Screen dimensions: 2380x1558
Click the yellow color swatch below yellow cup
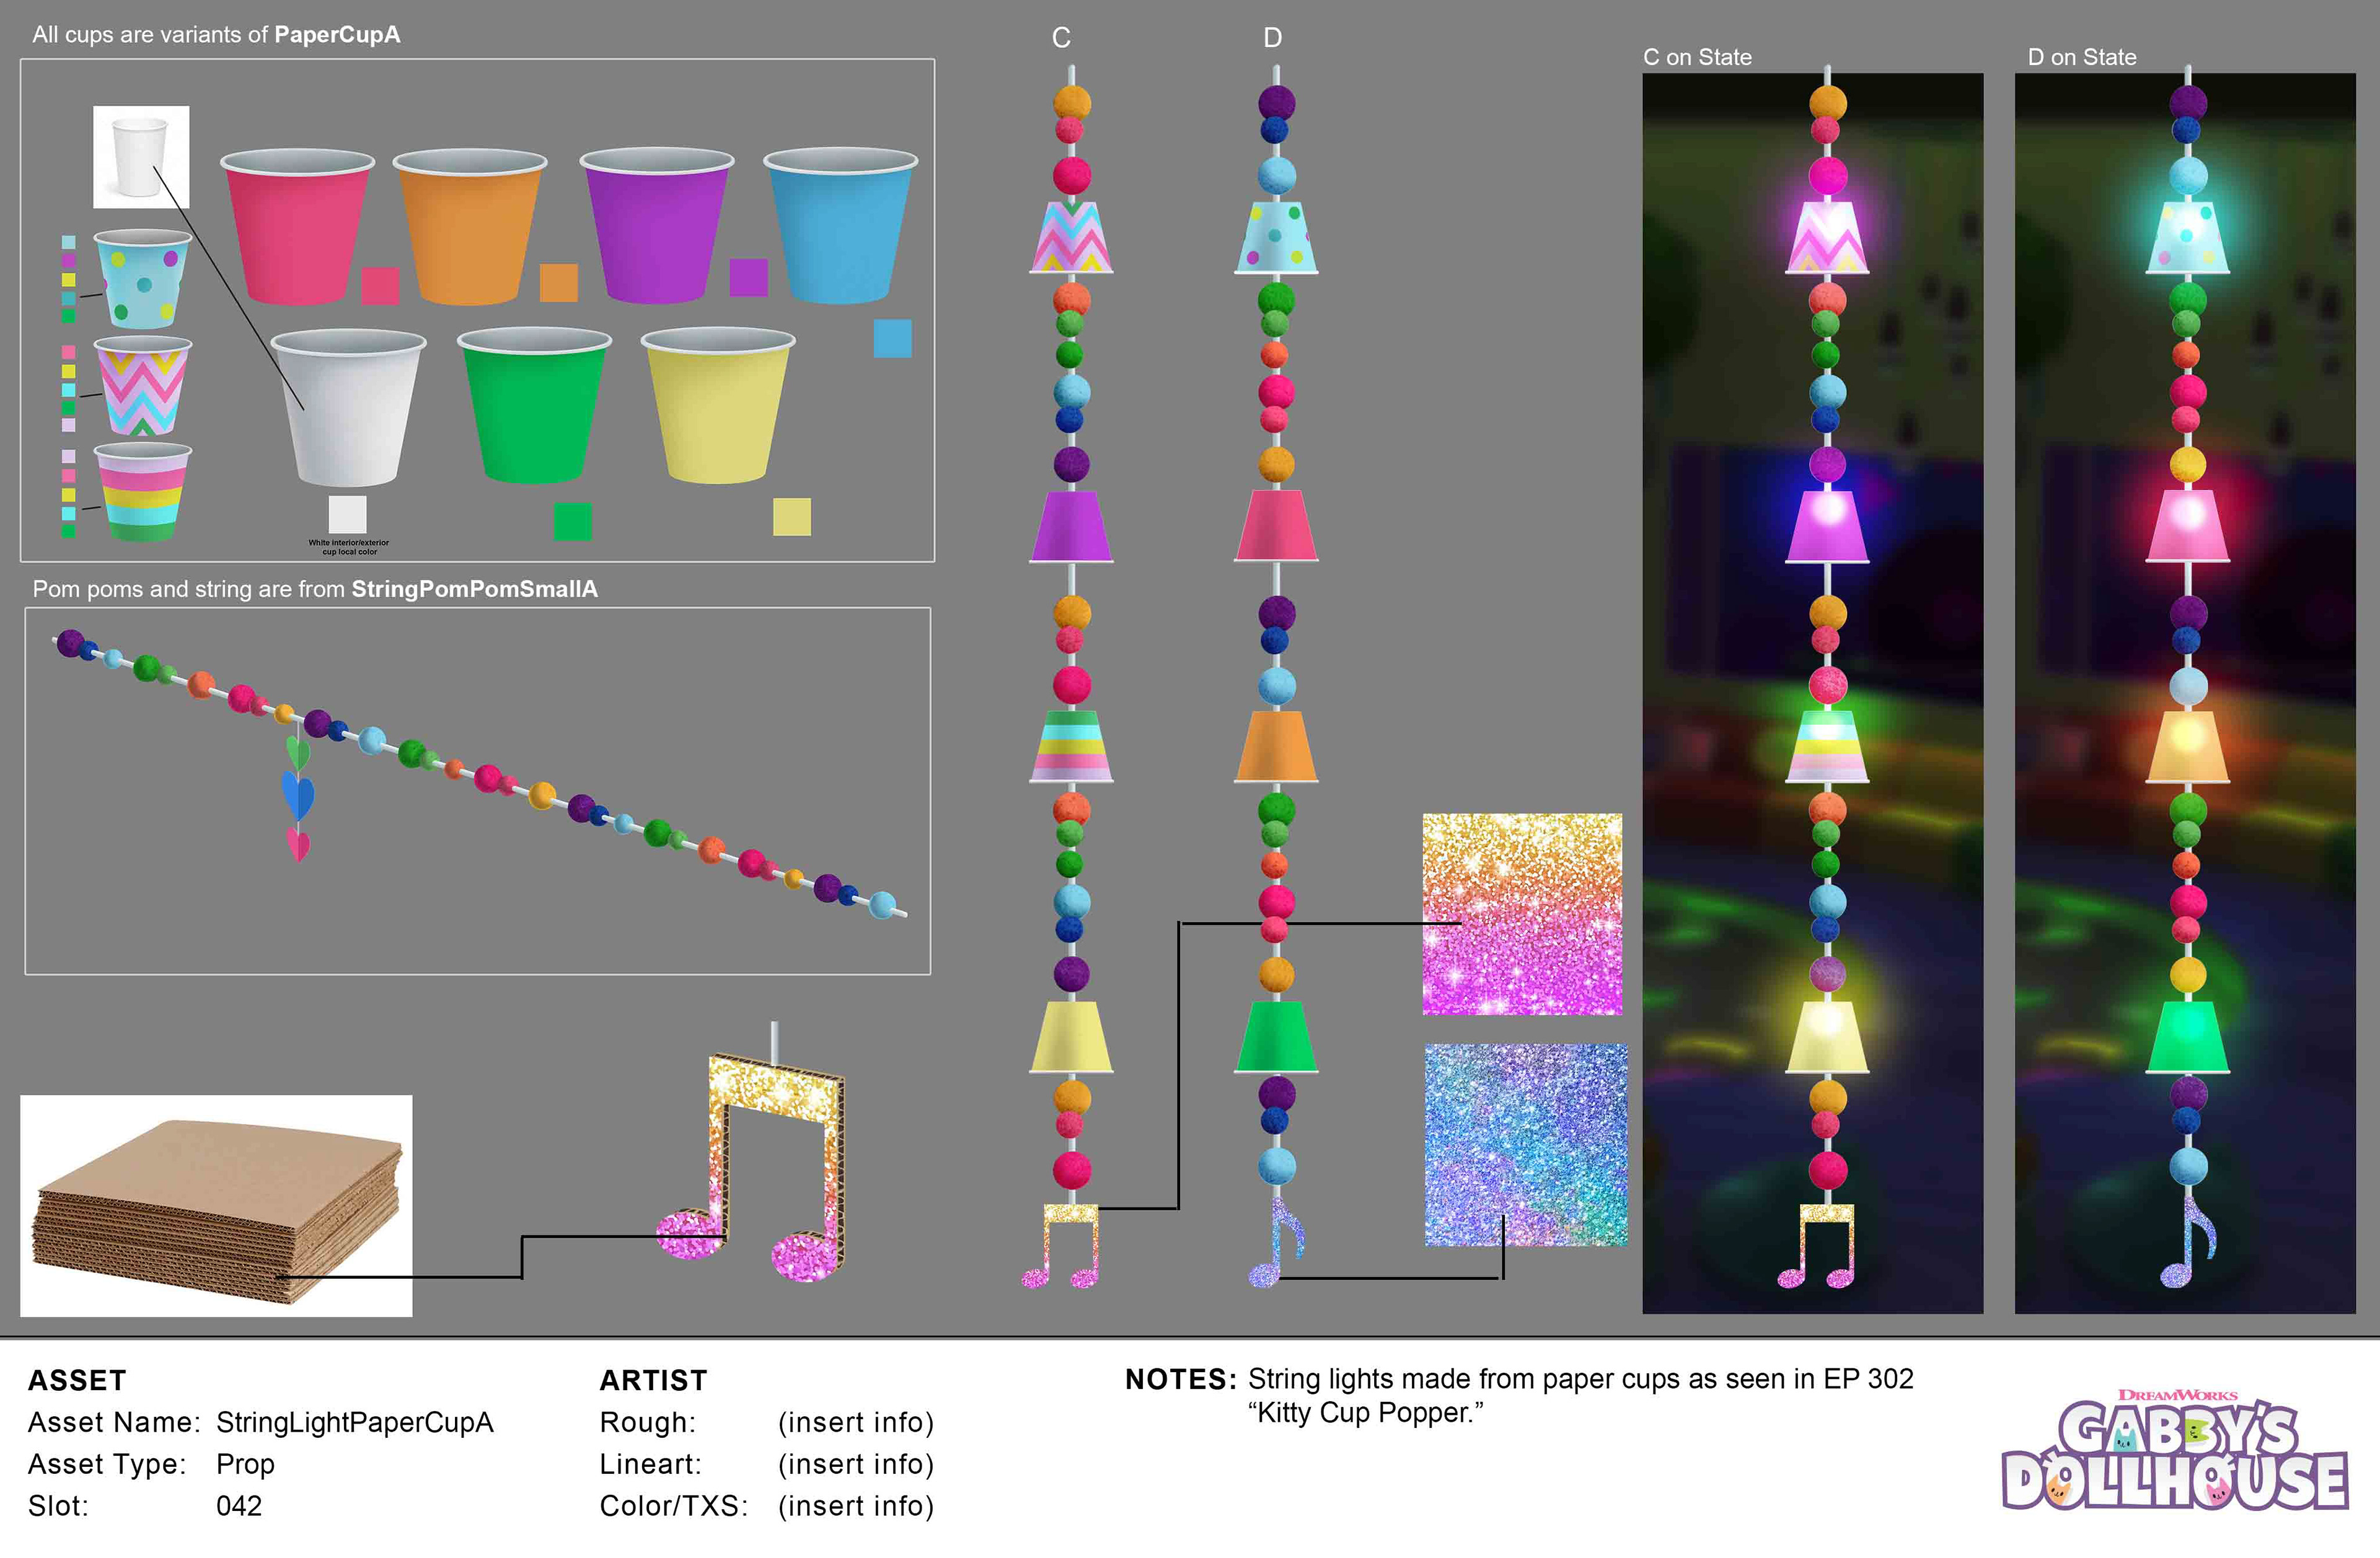point(791,518)
